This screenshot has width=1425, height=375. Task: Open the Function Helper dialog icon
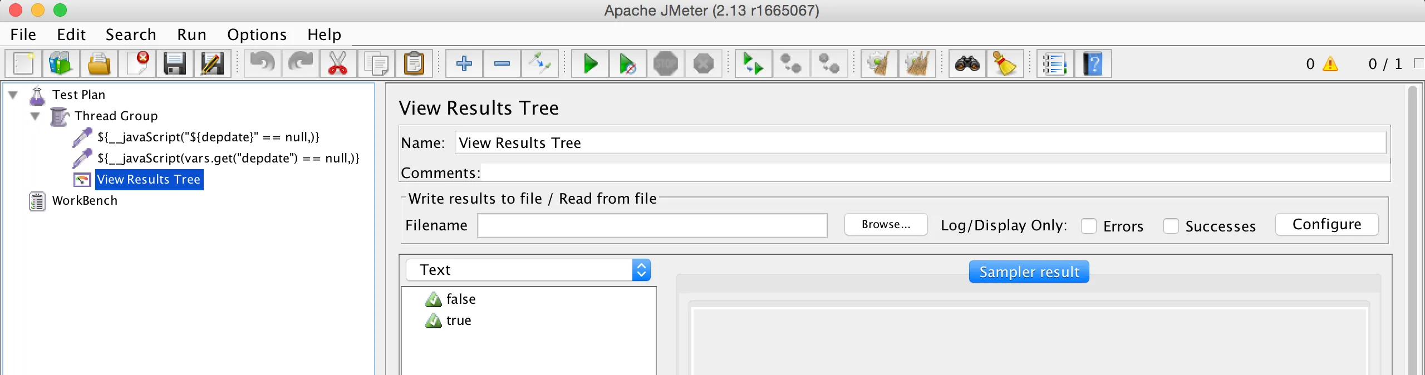(1055, 63)
